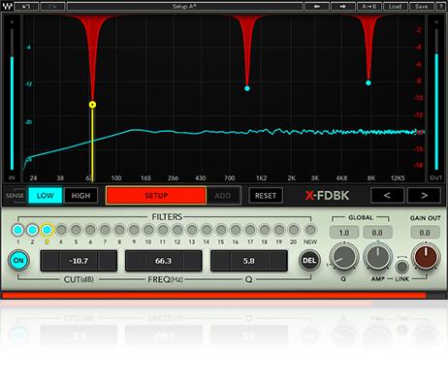Select the yellow filter node on graph
The height and width of the screenshot is (385, 448).
tap(92, 105)
